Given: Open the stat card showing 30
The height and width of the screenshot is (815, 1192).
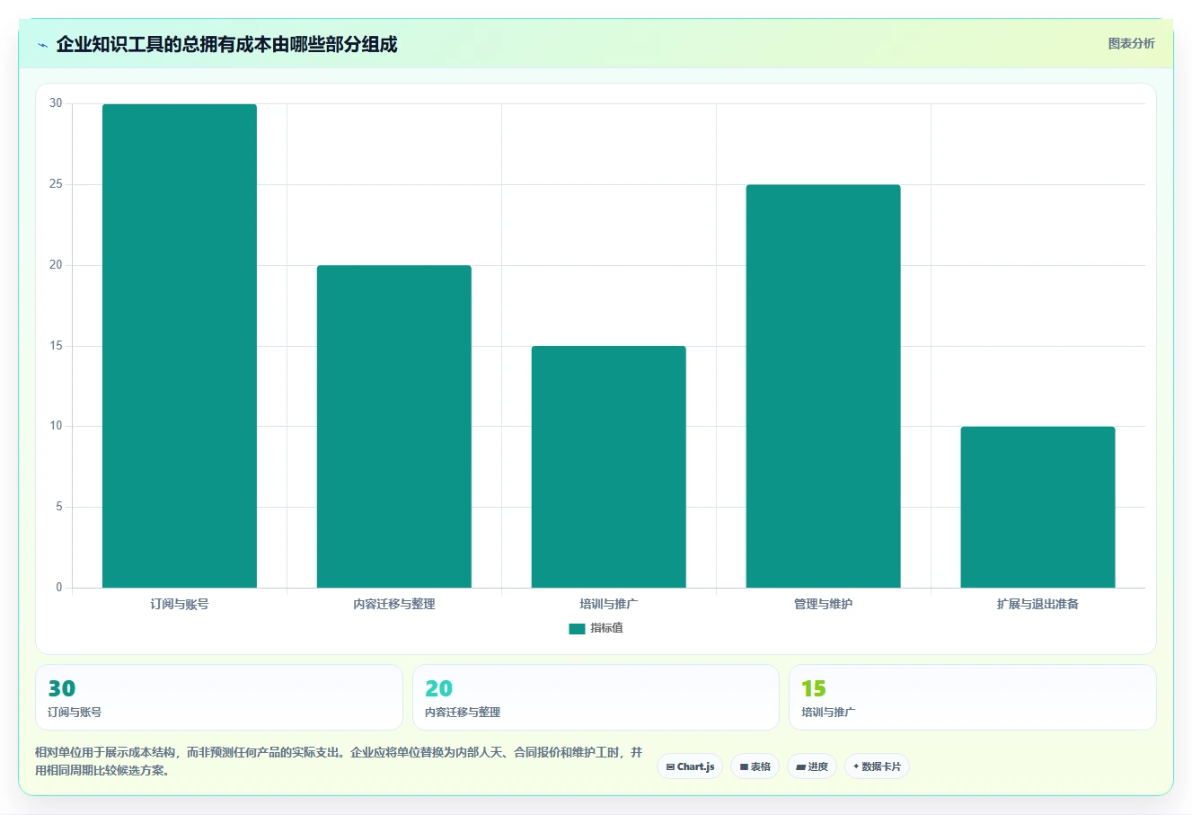Looking at the screenshot, I should pyautogui.click(x=219, y=697).
